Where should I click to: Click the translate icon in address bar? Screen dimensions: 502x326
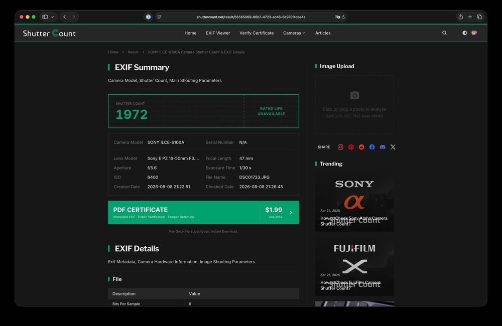337,17
